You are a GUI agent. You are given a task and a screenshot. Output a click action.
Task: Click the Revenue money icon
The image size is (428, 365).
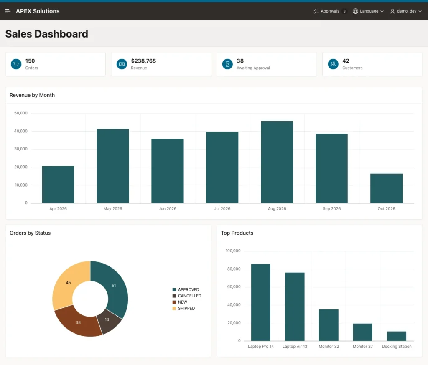pyautogui.click(x=122, y=64)
